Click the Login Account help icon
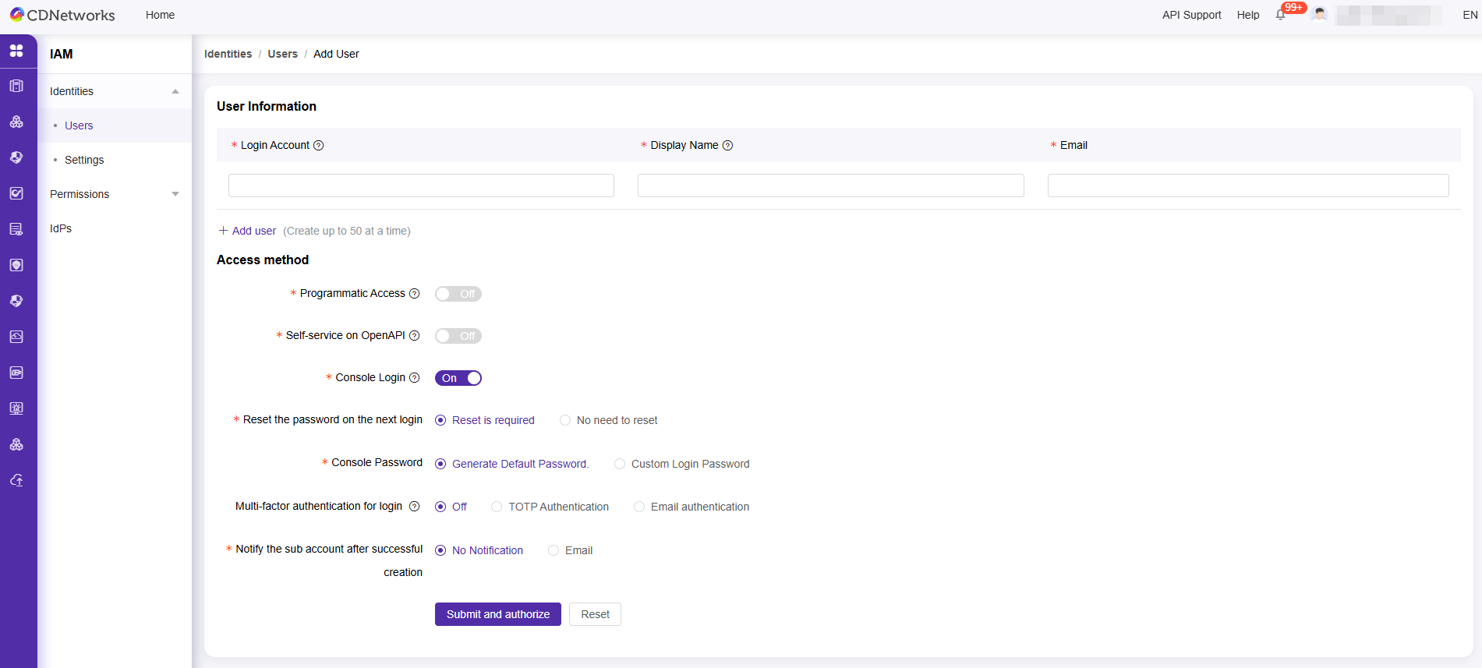The height and width of the screenshot is (668, 1482). (x=318, y=146)
